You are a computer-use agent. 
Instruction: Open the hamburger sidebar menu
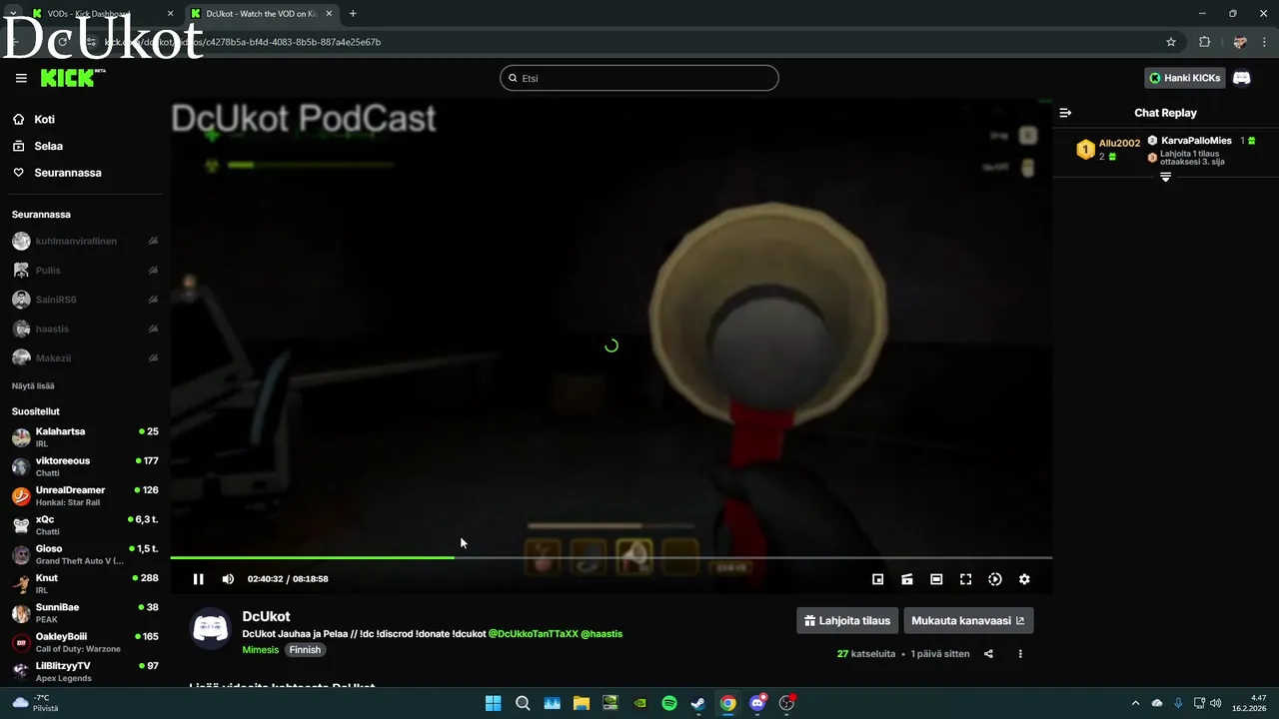pos(21,78)
